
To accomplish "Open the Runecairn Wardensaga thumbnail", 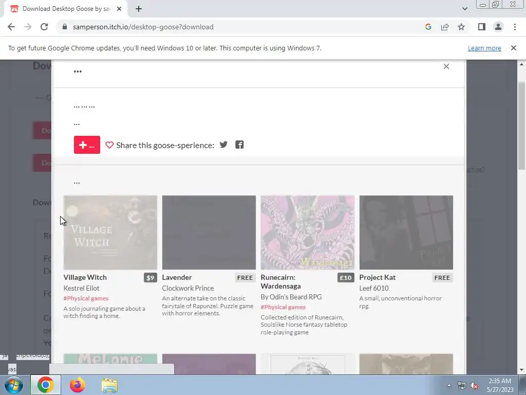I will pyautogui.click(x=308, y=232).
